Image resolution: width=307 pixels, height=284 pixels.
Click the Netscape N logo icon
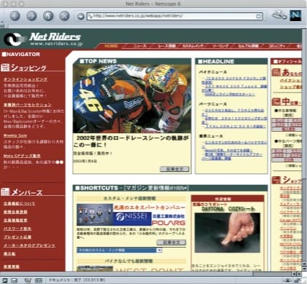(x=295, y=15)
